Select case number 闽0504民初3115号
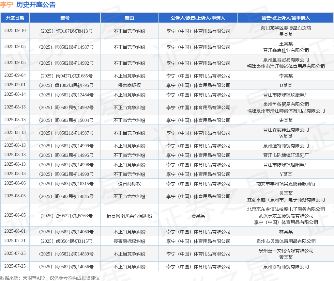 tap(66, 241)
